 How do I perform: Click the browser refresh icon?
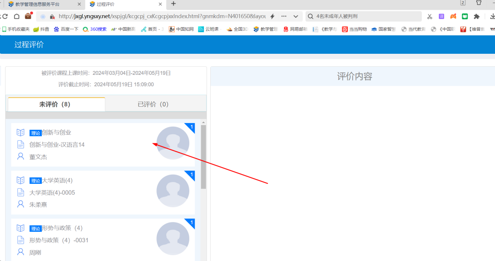[x=5, y=16]
